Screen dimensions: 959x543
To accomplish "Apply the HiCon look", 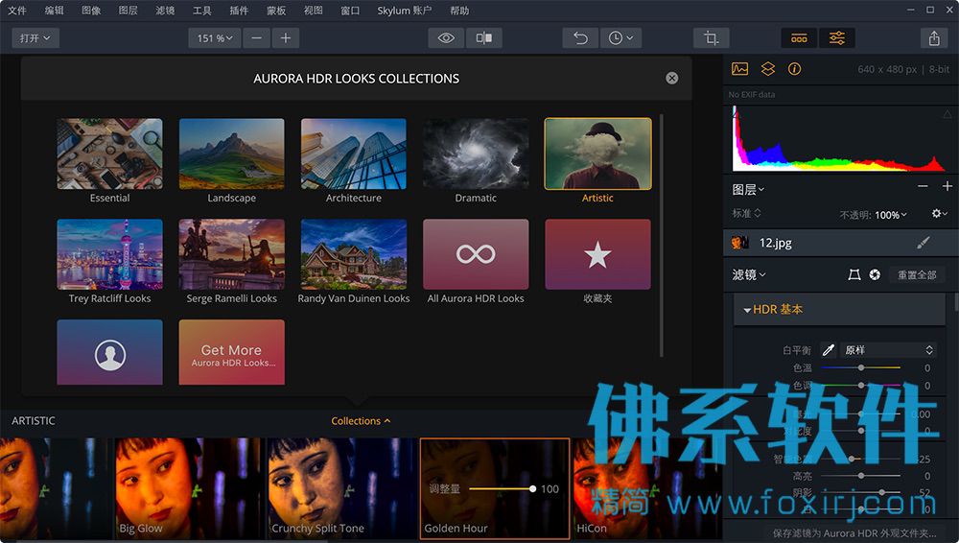I will pos(646,488).
